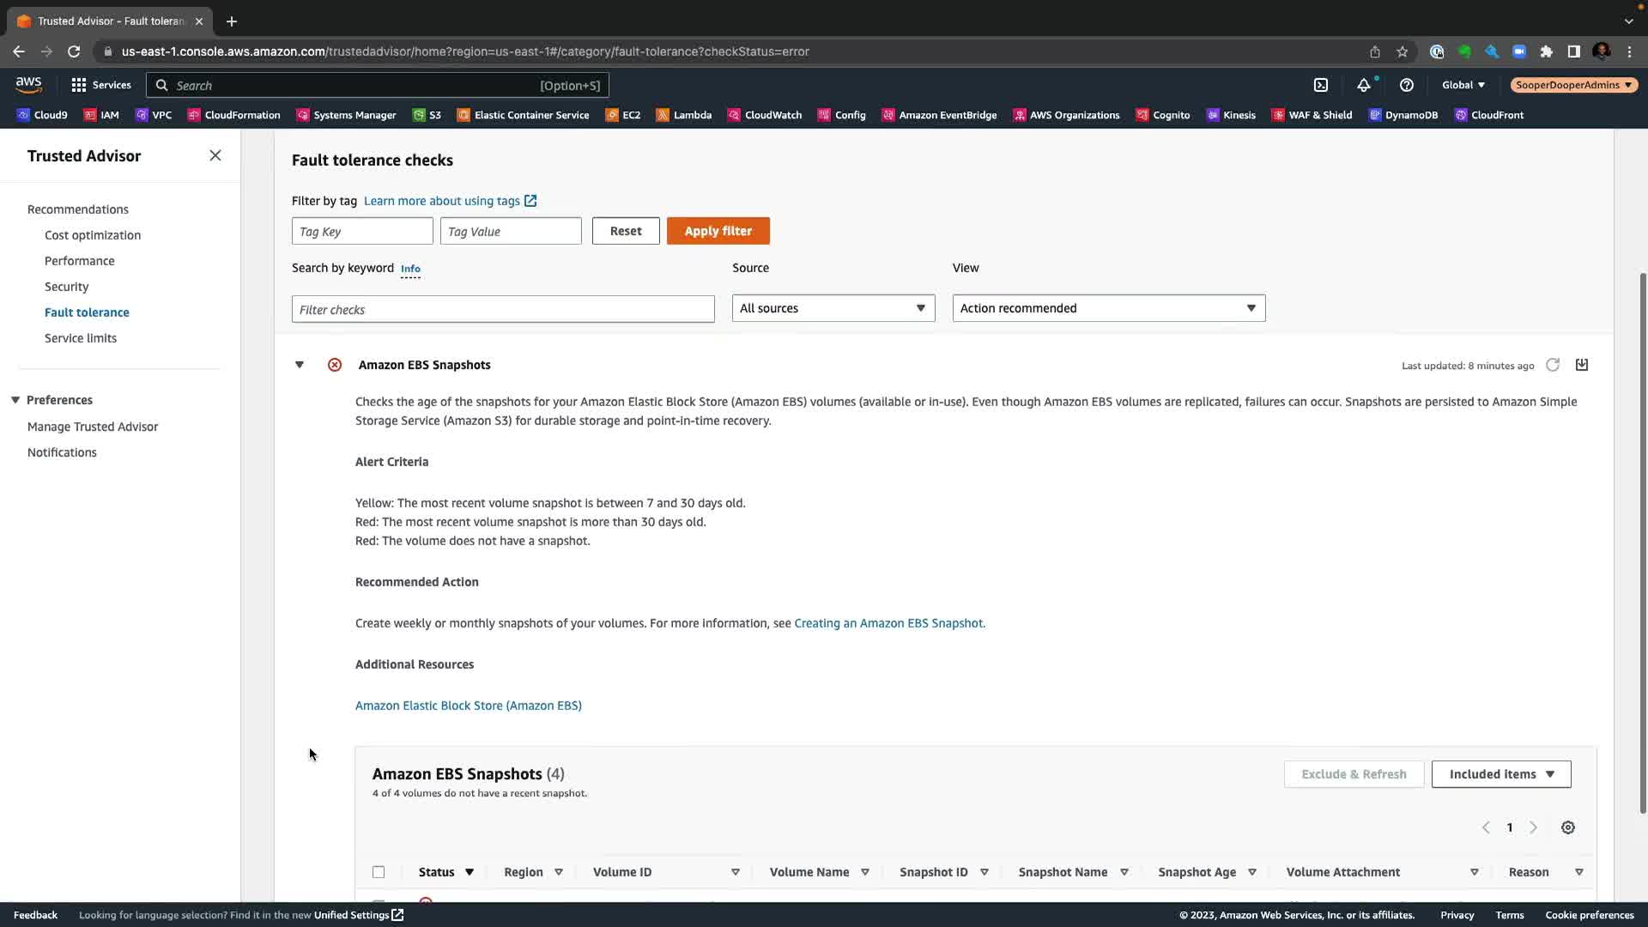Image resolution: width=1648 pixels, height=927 pixels.
Task: Collapse the Amazon EBS Snapshots check
Action: tap(300, 365)
